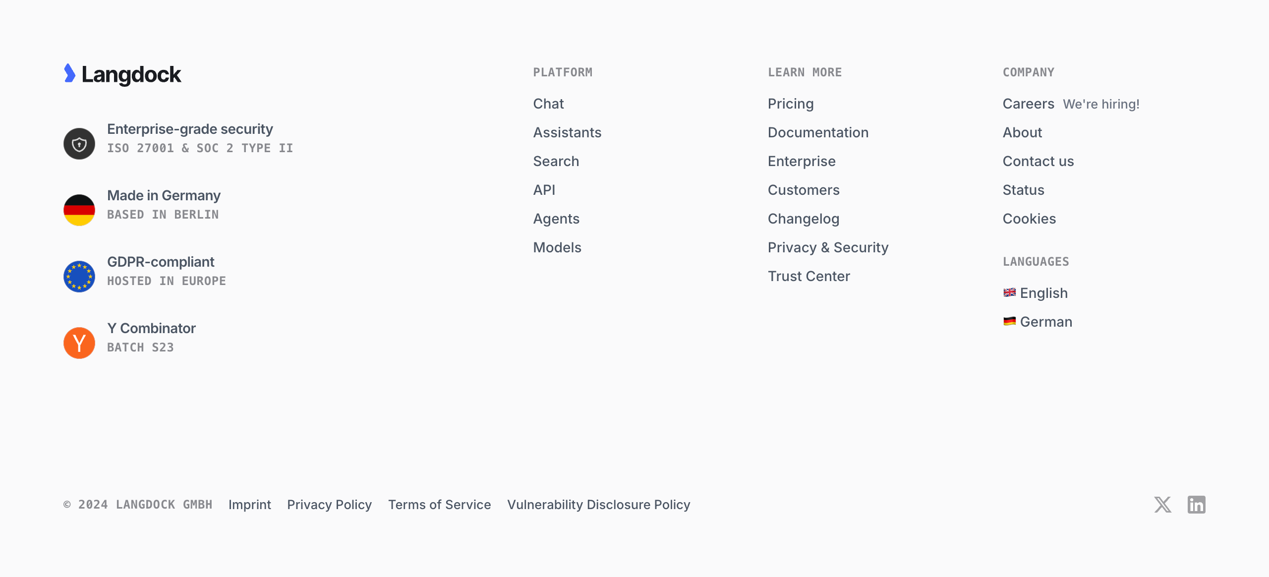Switch language to German
The height and width of the screenshot is (577, 1269).
pos(1046,322)
